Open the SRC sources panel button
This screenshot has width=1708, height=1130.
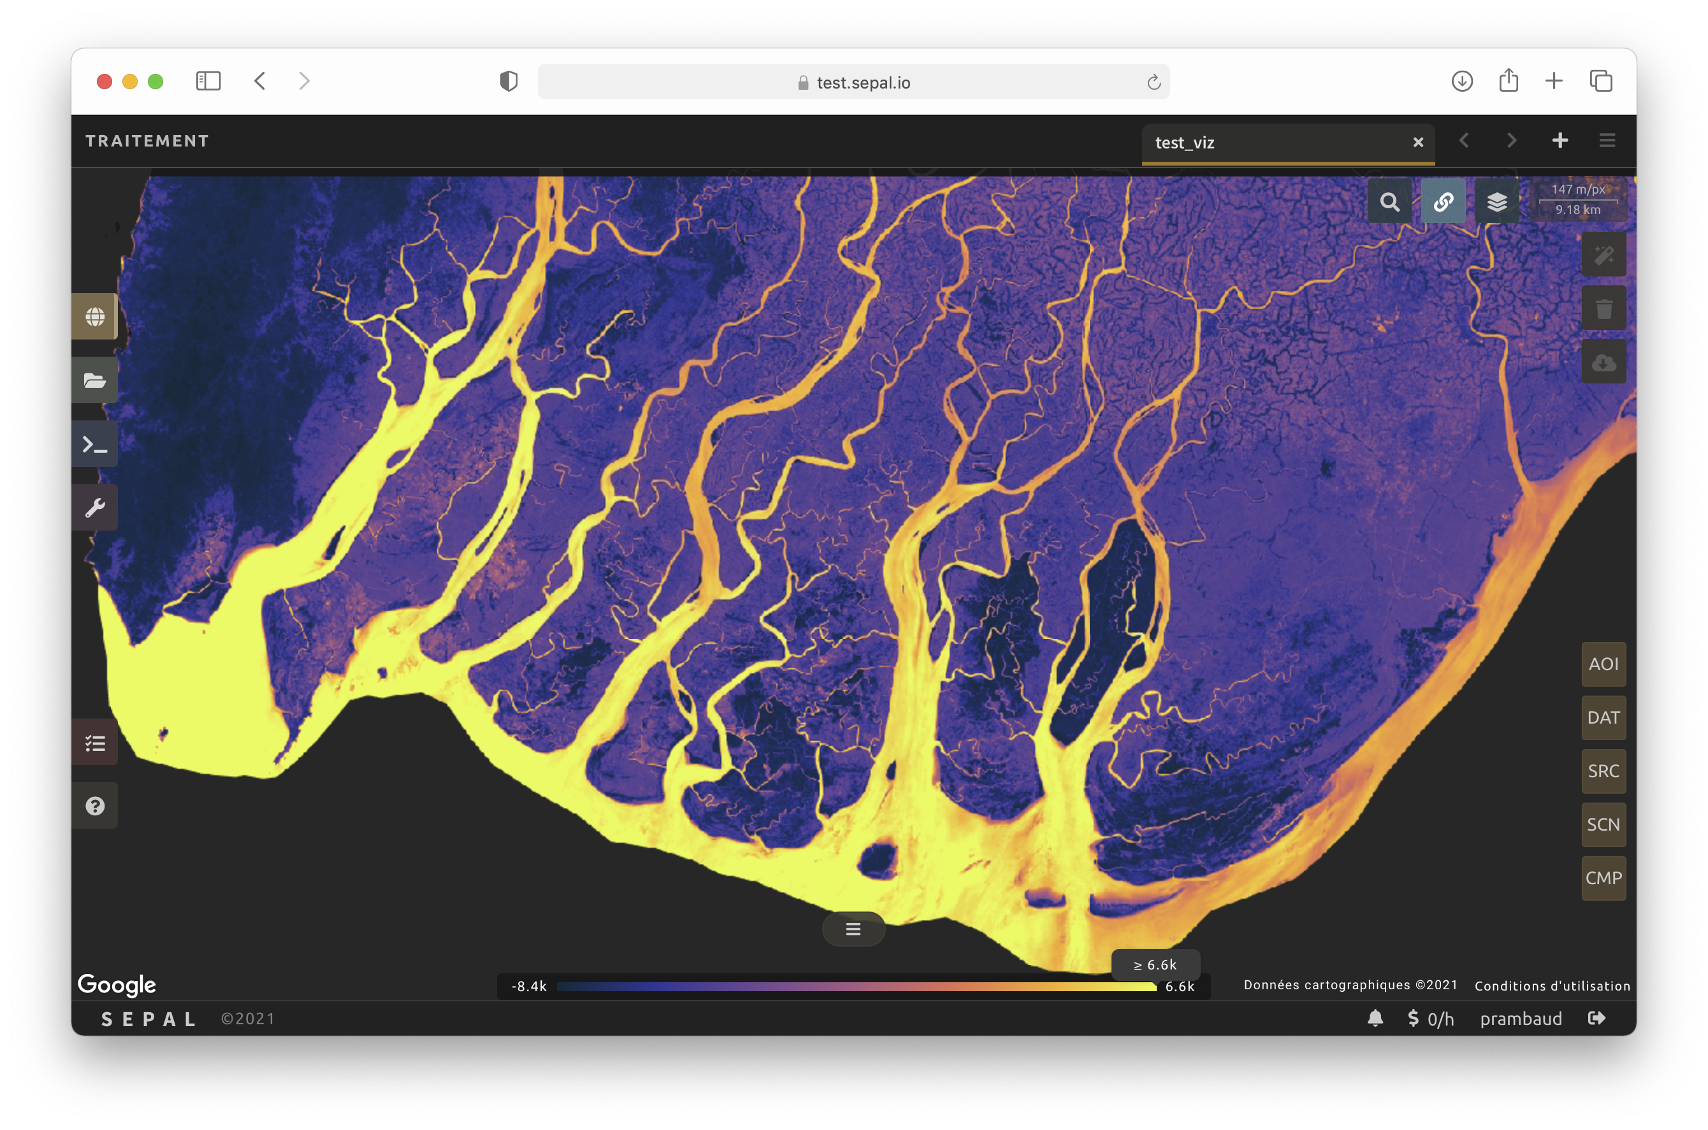click(1603, 771)
